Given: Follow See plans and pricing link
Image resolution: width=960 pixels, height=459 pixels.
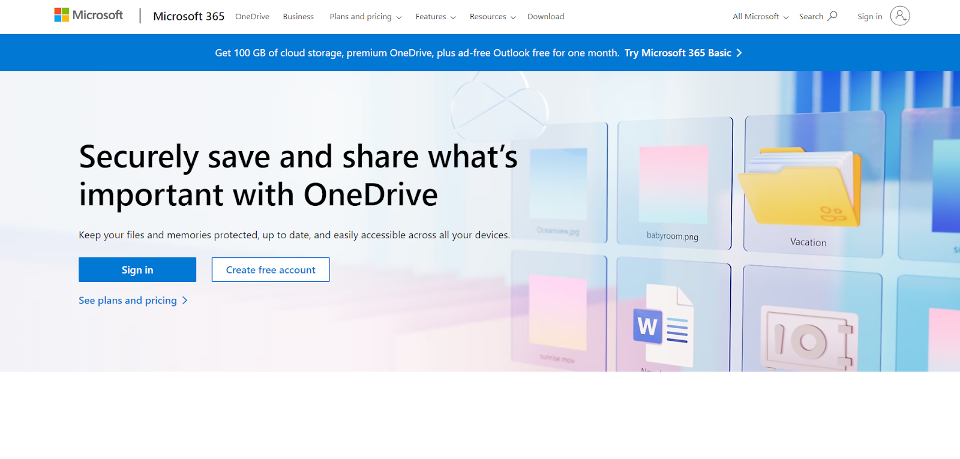Looking at the screenshot, I should tap(133, 301).
